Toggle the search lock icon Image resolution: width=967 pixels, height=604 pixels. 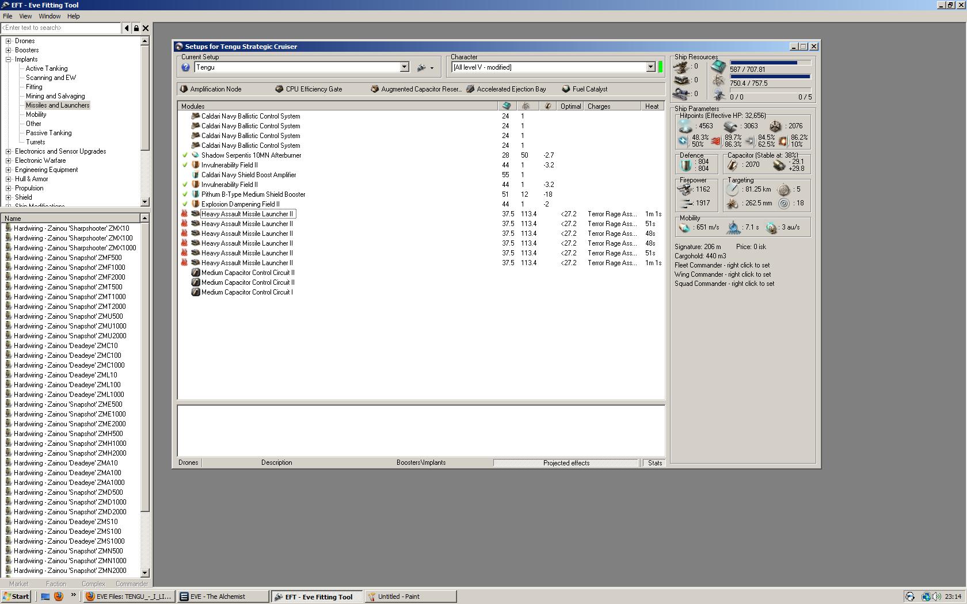tap(136, 28)
